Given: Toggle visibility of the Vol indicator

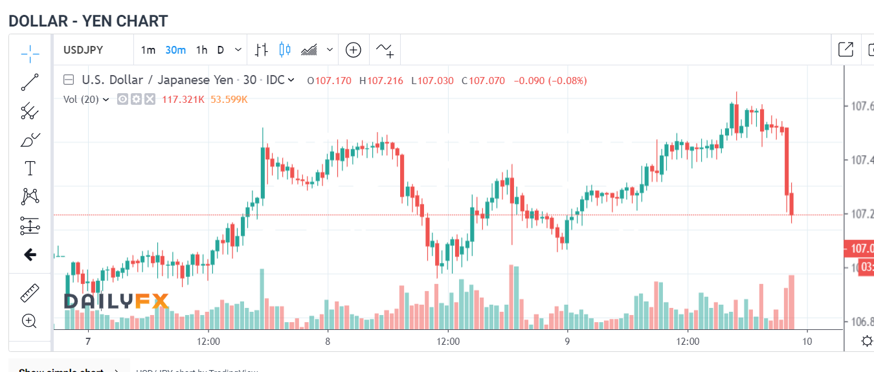Looking at the screenshot, I should click(x=122, y=99).
